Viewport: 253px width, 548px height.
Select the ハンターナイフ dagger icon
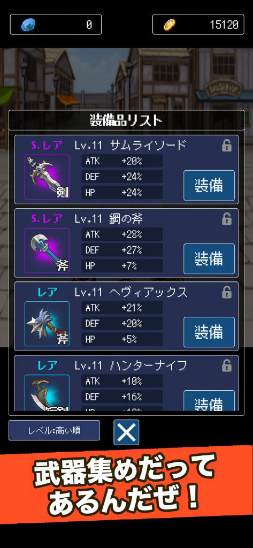point(47,393)
